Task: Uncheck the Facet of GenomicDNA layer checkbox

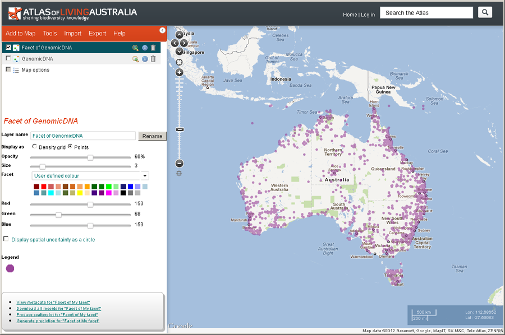Action: [8, 48]
